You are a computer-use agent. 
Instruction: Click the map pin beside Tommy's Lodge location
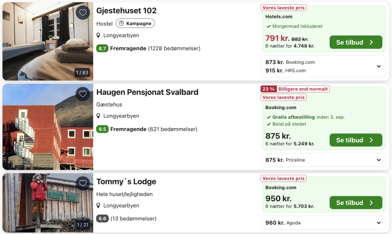point(98,206)
